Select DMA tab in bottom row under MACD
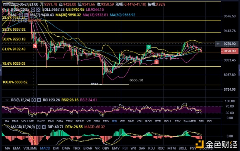The height and width of the screenshot is (151, 240). pos(66,148)
